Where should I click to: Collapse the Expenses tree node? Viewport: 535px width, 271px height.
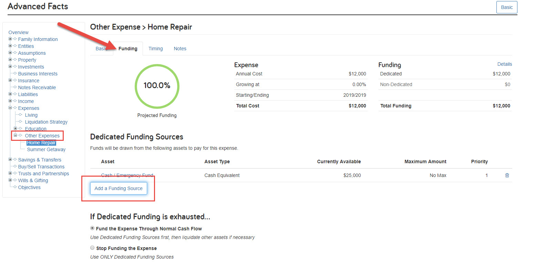10,108
